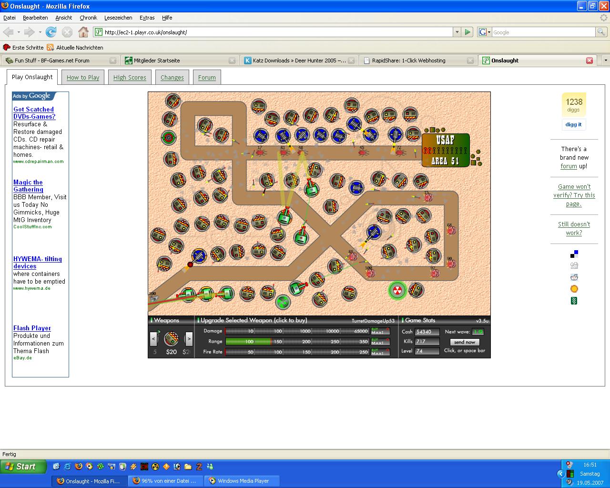Open the browser home page icon
The image size is (610, 488).
point(83,32)
